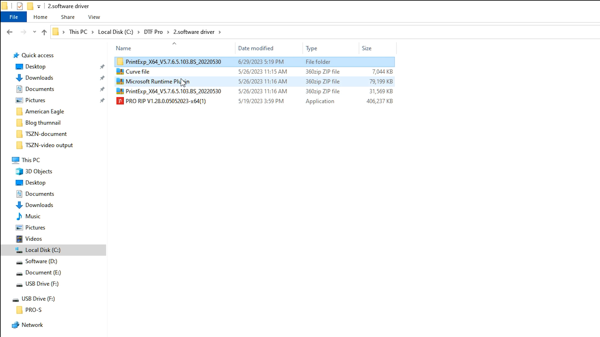Open the Home ribbon tab
This screenshot has width=600, height=337.
pyautogui.click(x=40, y=17)
